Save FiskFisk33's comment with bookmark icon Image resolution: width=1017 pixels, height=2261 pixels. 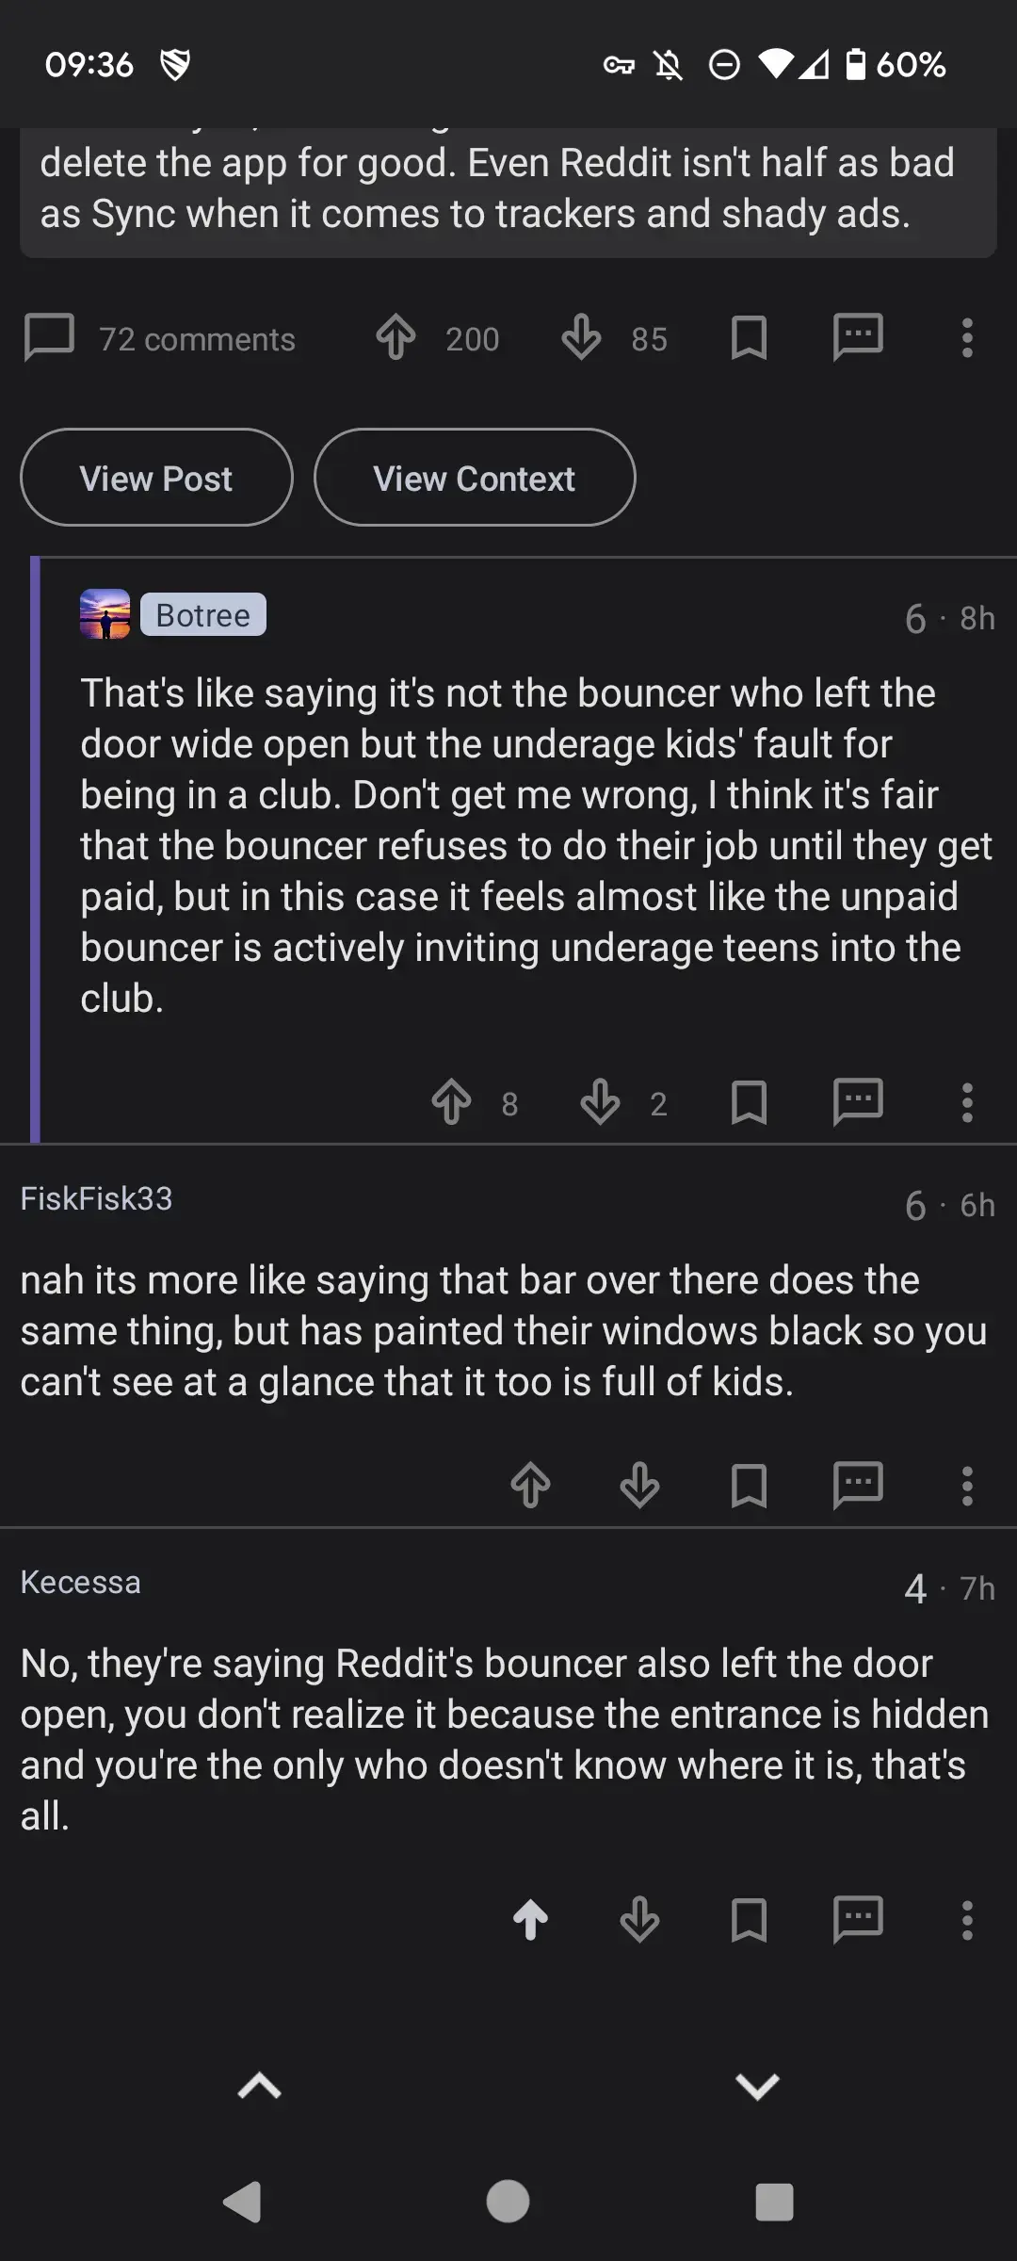[749, 1486]
